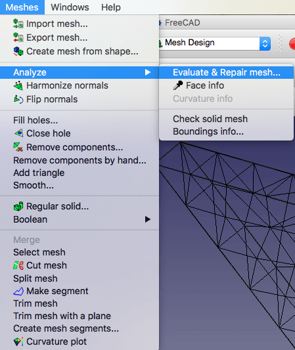295x350 pixels.
Task: Click the Import mesh icon
Action: [18, 24]
